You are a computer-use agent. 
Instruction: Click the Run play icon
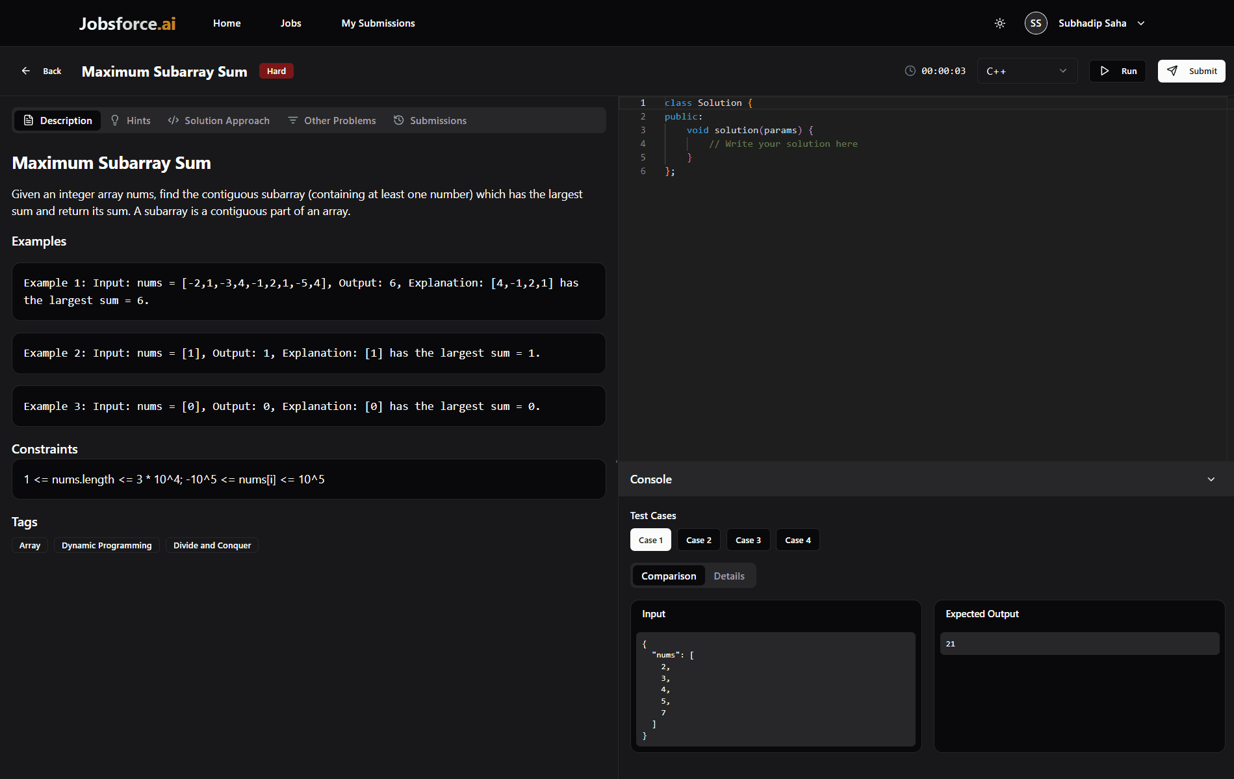click(x=1105, y=71)
